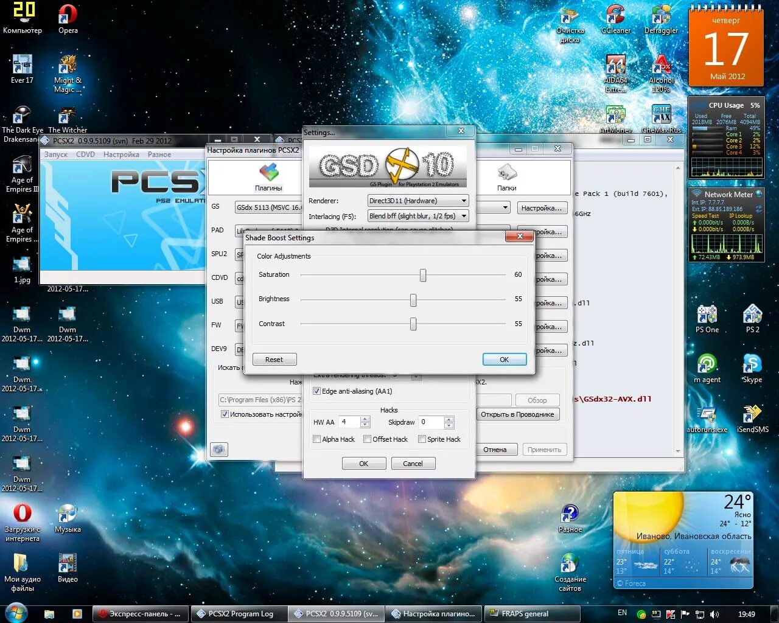Click Reset in Shade Boost Settings
Viewport: 779px width, 623px height.
point(274,360)
